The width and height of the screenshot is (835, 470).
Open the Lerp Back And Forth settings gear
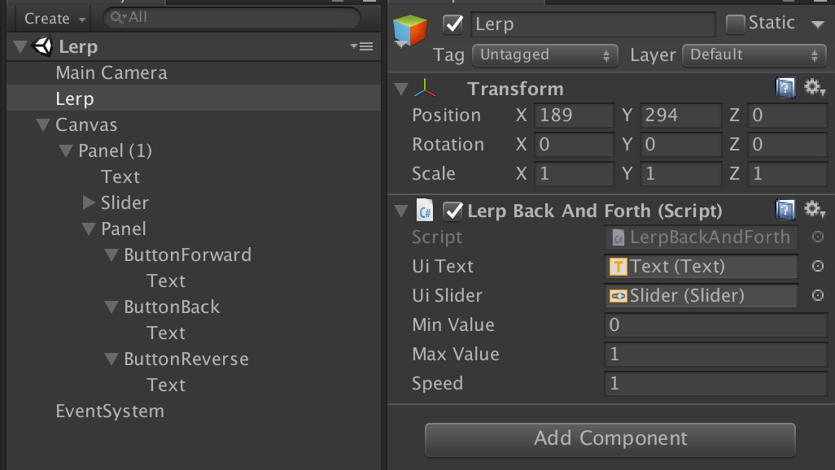pos(815,210)
